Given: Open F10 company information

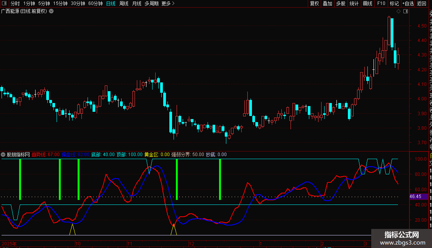Looking at the screenshot, I should point(381,3).
